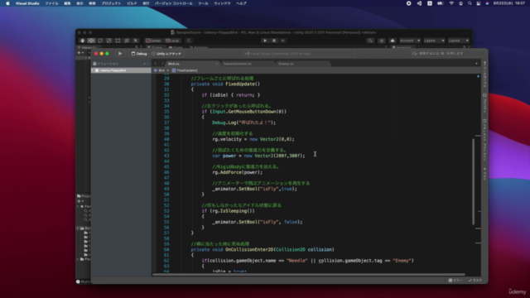Screen dimensions: 530x298
Task: Add item with Unity Project panel plus button
Action: (80, 201)
